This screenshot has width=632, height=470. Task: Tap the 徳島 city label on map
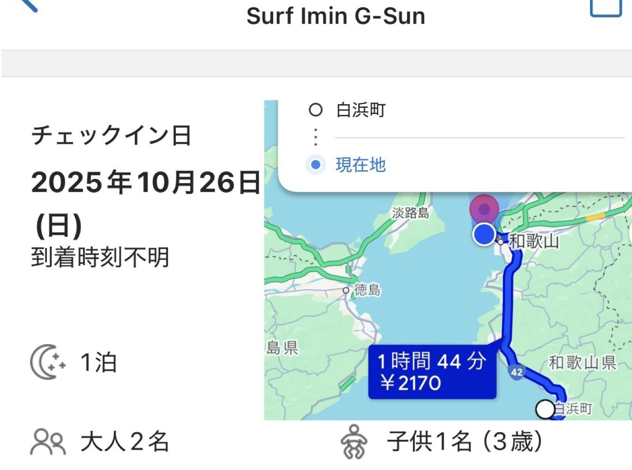[x=367, y=290]
